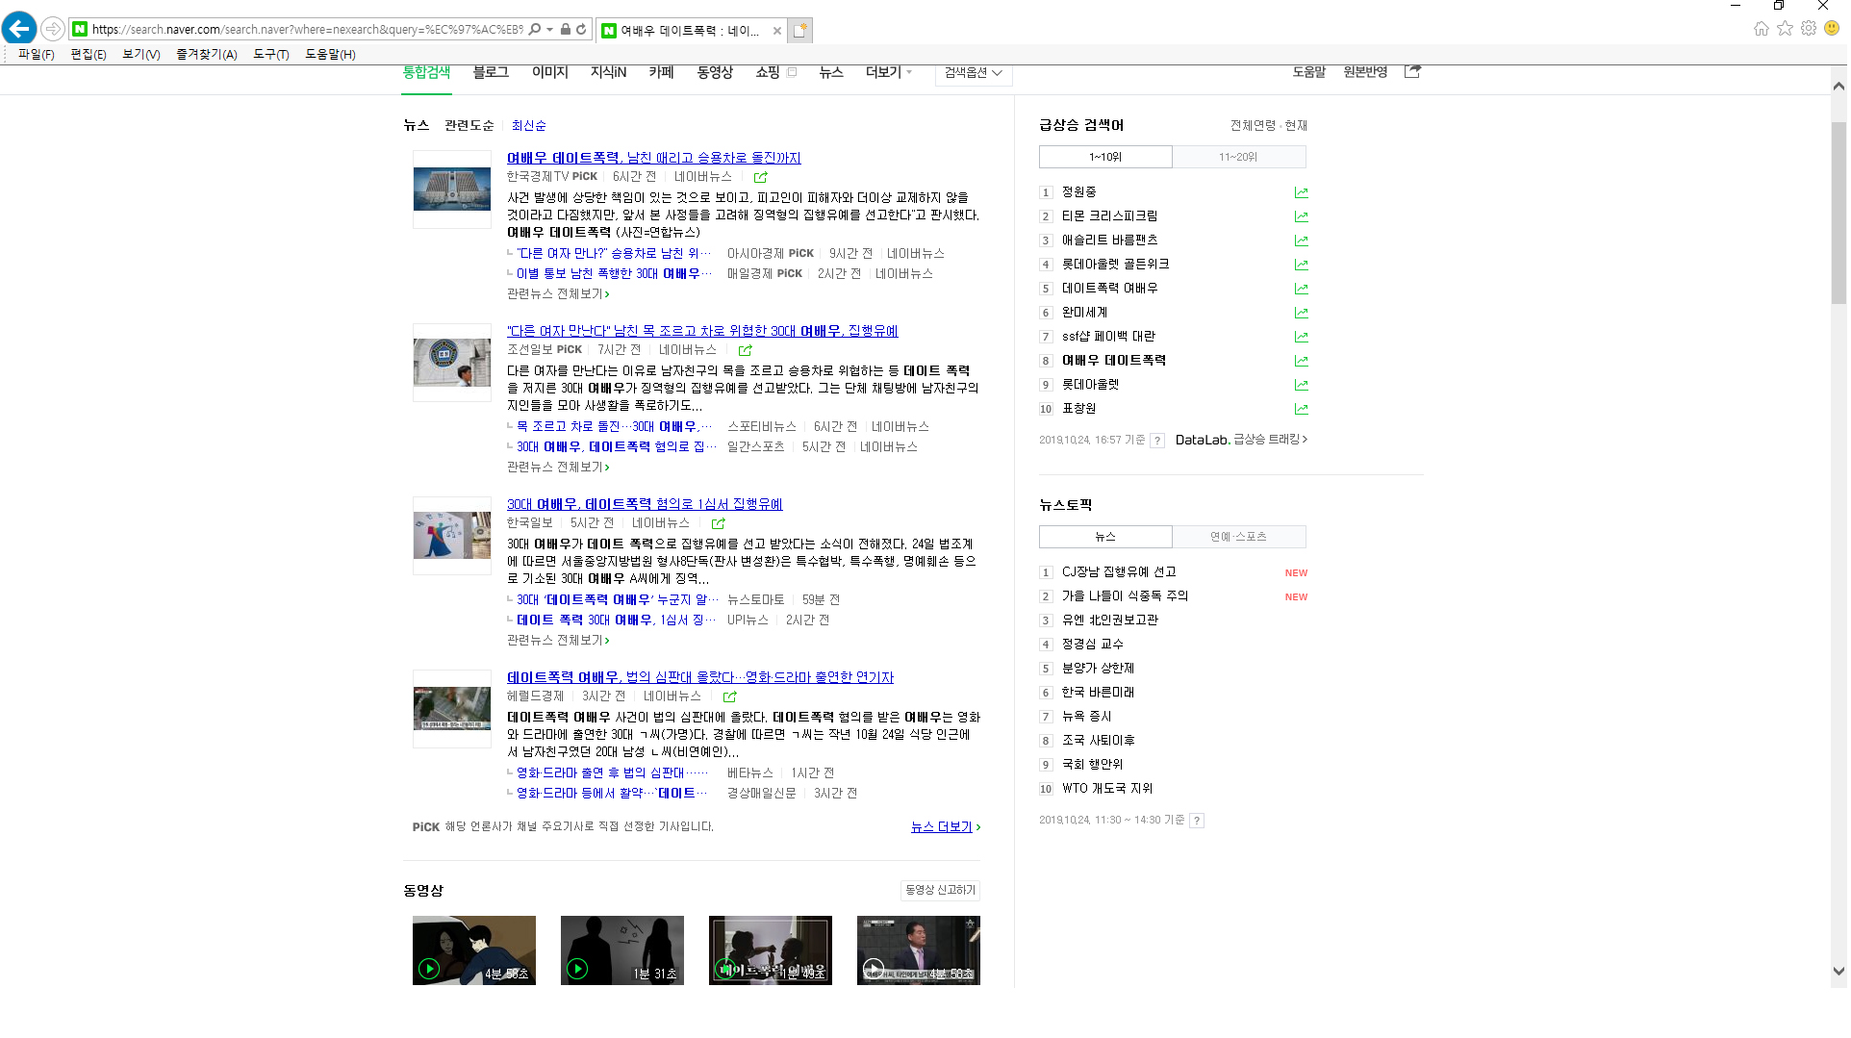1851x1038 pixels.
Task: Click scrollbar down arrow
Action: point(1838,972)
